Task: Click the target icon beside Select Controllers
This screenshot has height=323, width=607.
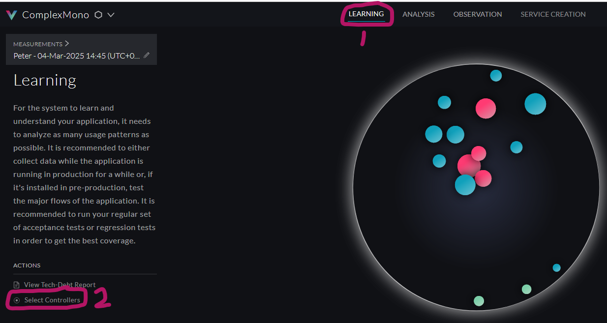Action: coord(17,300)
